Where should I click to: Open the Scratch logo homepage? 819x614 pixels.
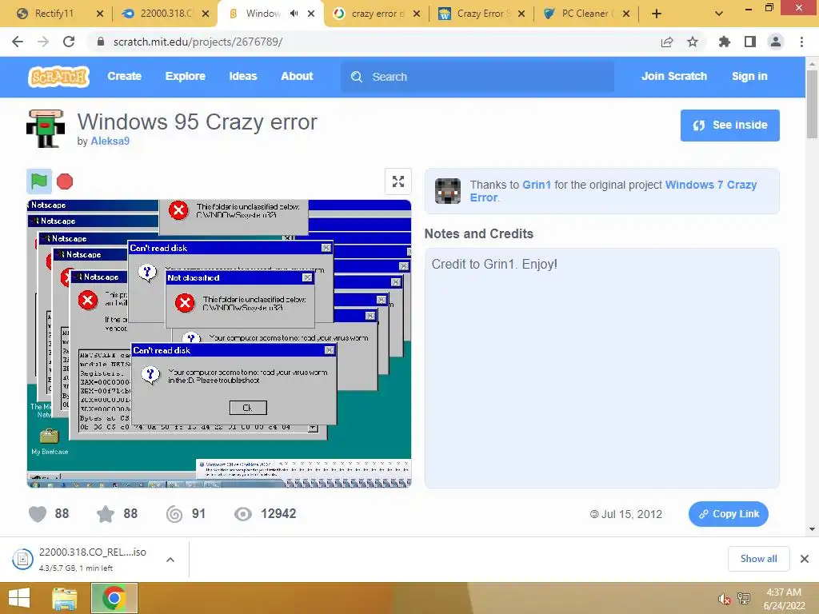point(58,77)
